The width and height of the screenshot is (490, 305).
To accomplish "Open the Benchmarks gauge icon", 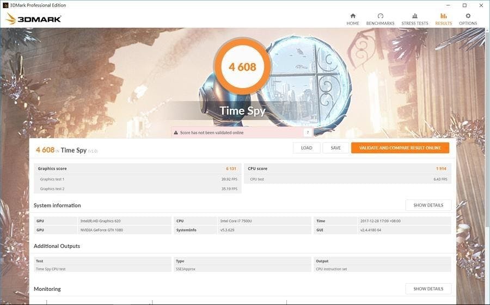I will pos(380,16).
